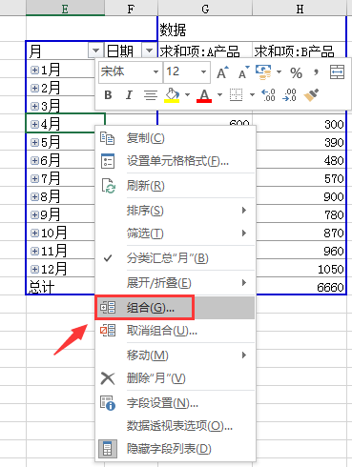
Task: Apply comma style format
Action: pos(316,72)
